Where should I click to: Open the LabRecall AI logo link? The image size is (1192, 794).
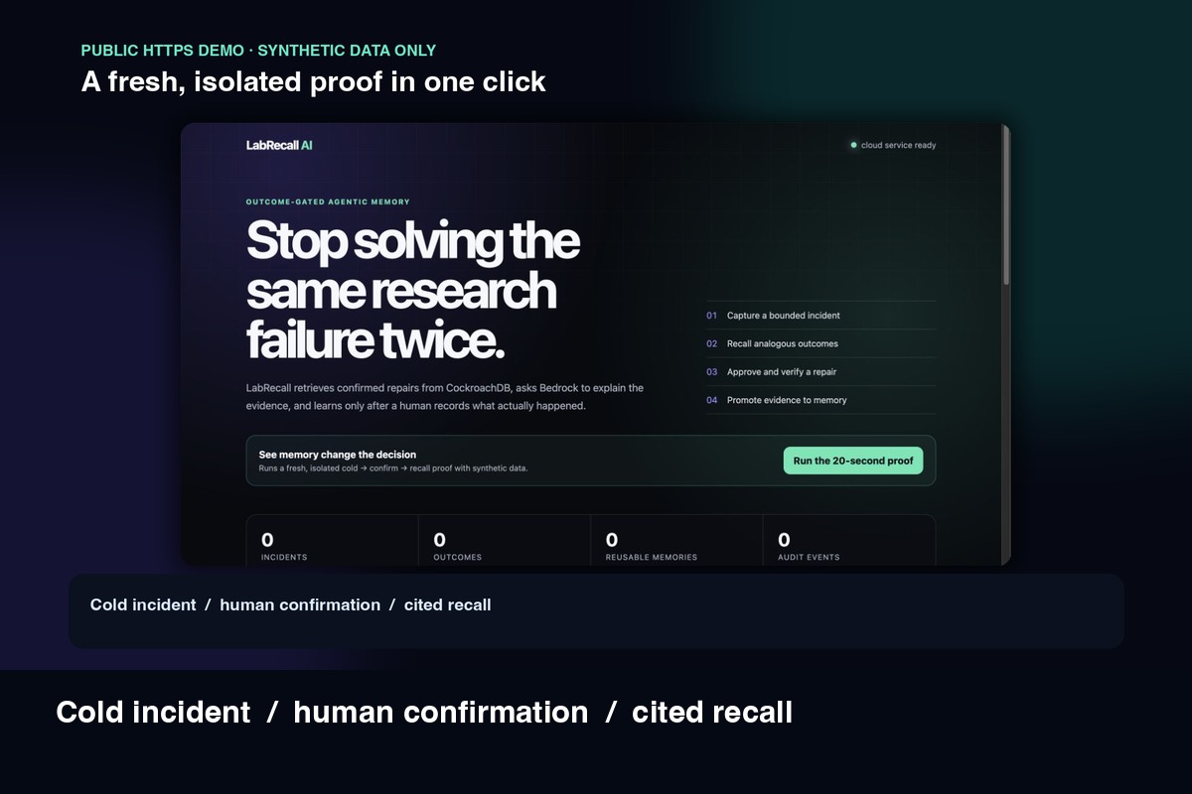[x=280, y=145]
